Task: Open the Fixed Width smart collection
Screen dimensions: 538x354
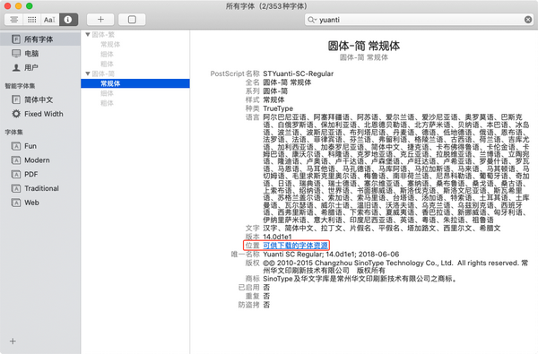Action: pos(40,114)
